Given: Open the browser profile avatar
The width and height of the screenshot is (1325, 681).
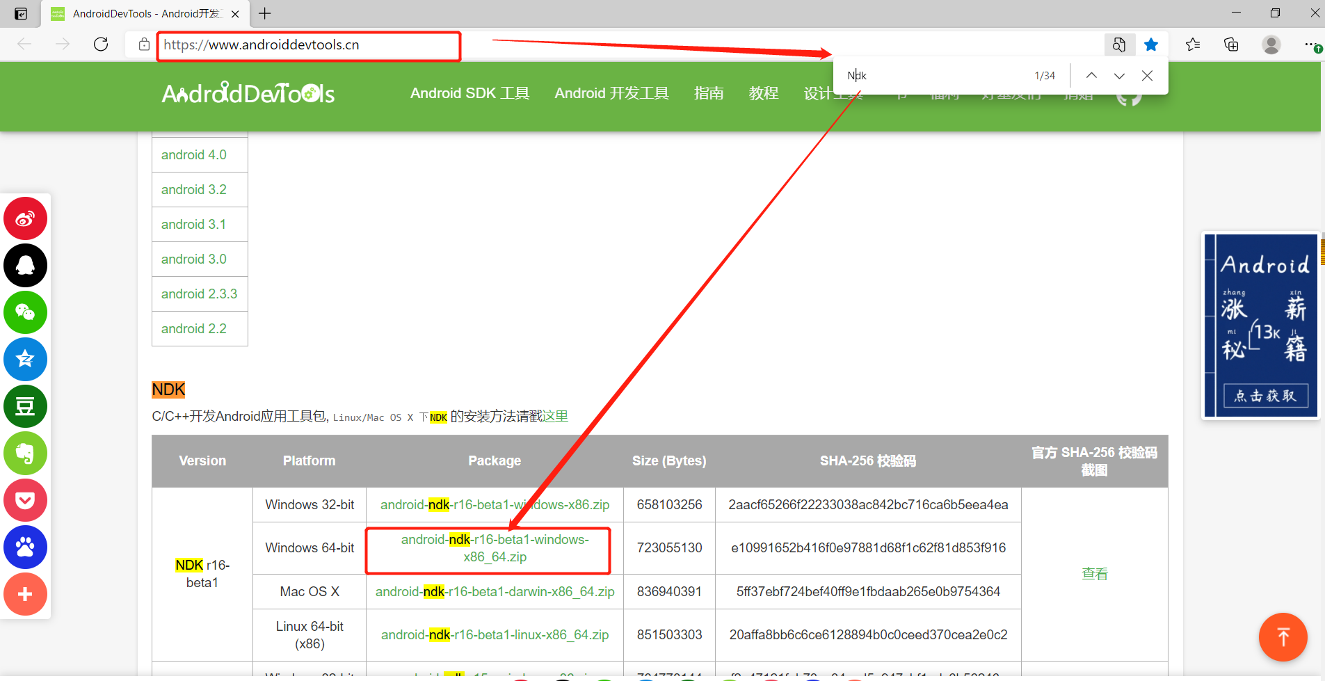Looking at the screenshot, I should [1271, 44].
